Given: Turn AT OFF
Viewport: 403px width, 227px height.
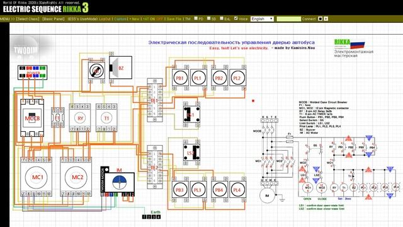Looking at the screenshot, I should click(x=159, y=19).
